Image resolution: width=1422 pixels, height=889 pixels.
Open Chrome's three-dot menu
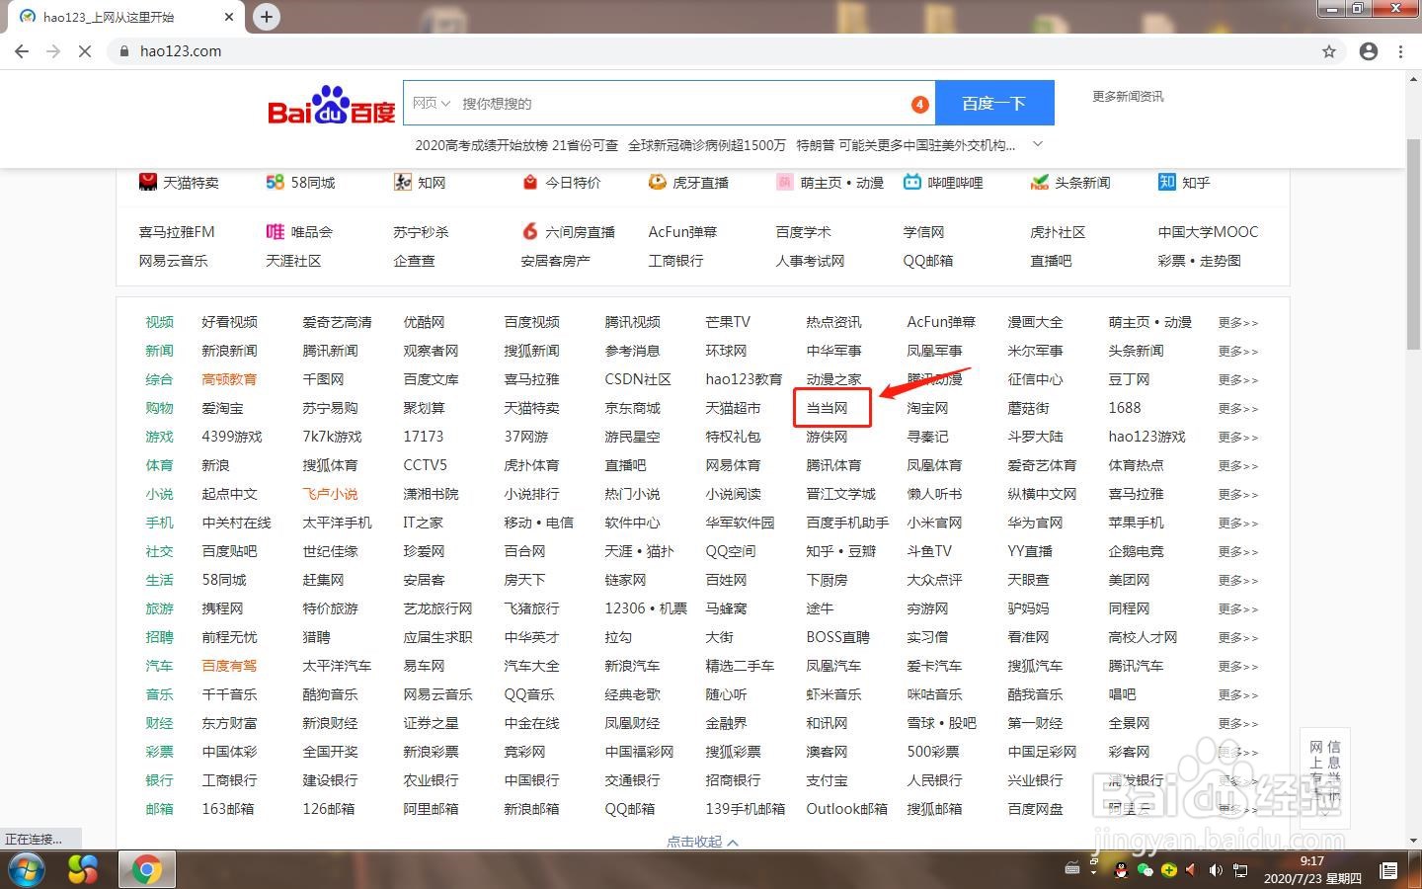pyautogui.click(x=1400, y=51)
